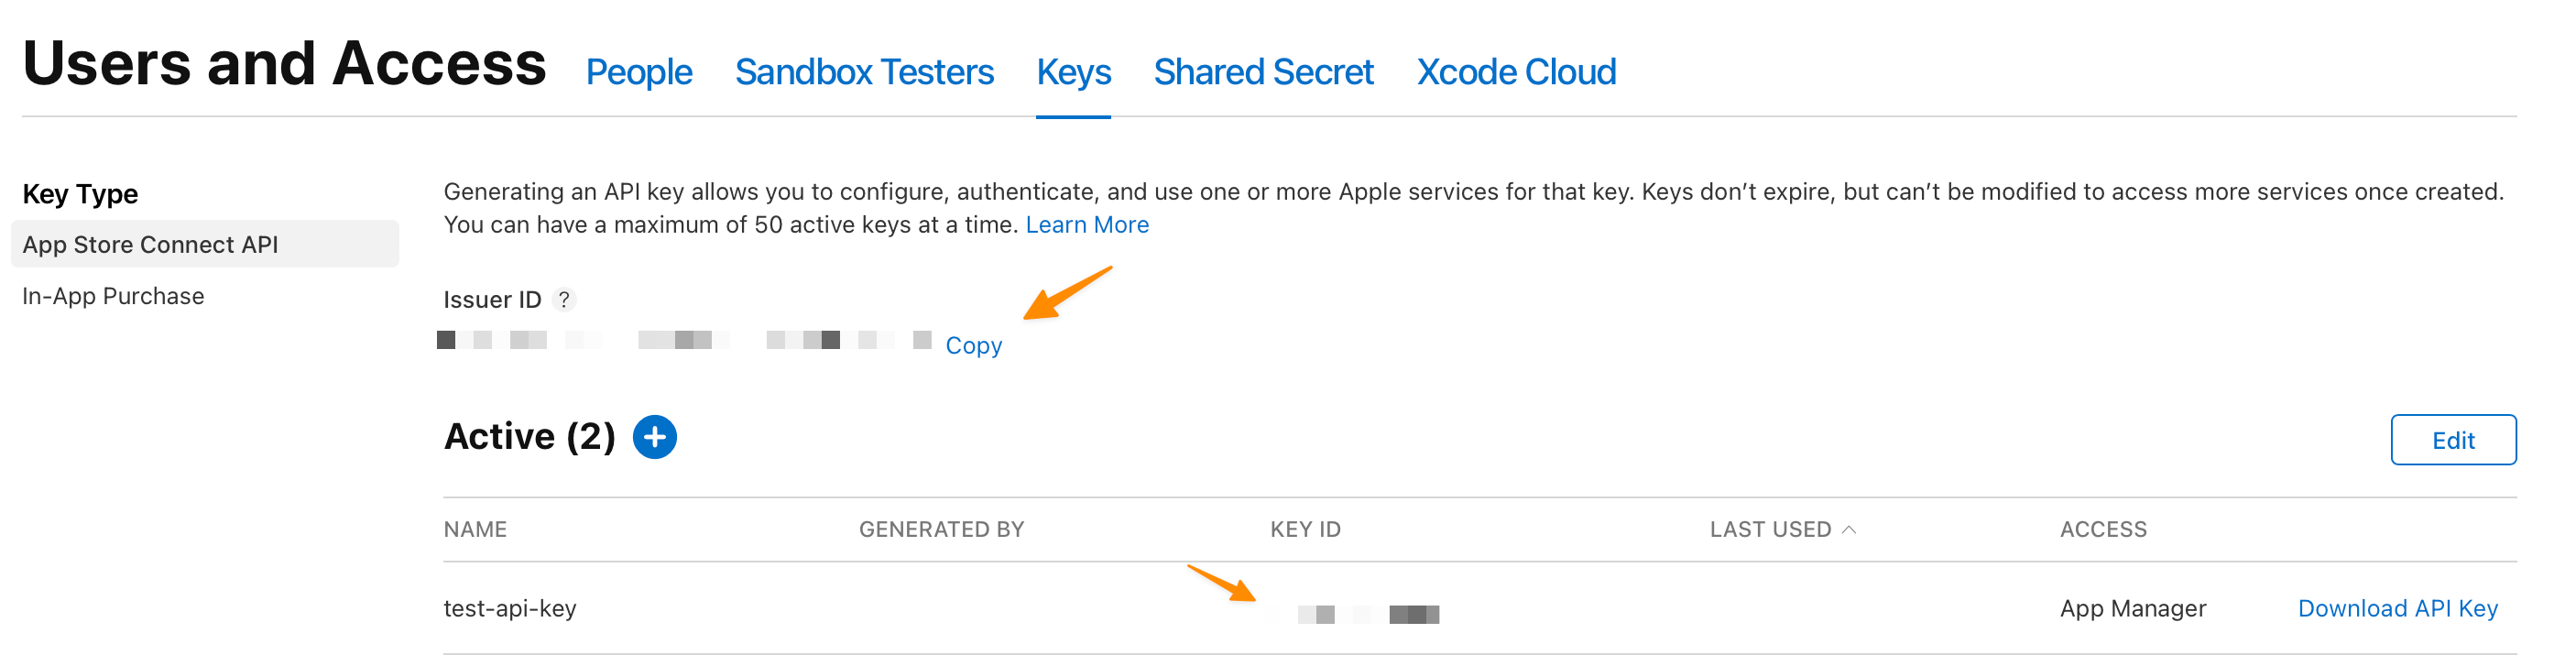
Task: Click the ACCESS column header
Action: coord(2103,528)
